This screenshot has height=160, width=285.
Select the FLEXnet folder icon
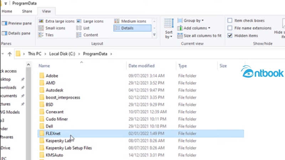42,134
